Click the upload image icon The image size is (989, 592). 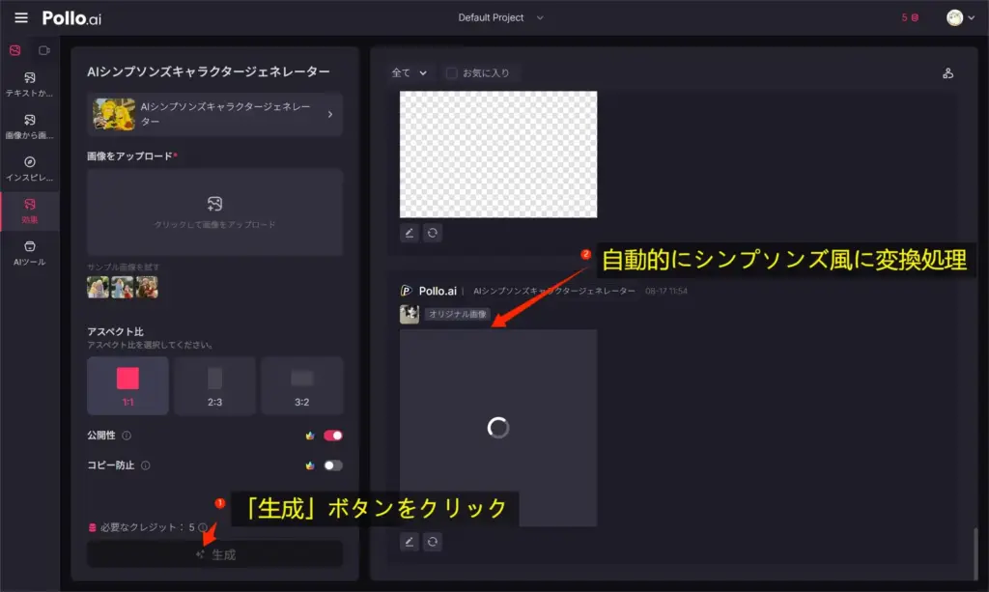[214, 204]
